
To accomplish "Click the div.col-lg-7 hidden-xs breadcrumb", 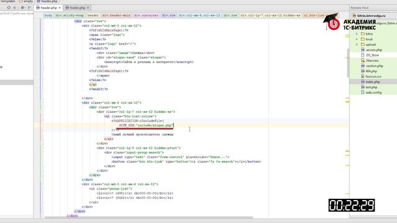I will click(270, 15).
